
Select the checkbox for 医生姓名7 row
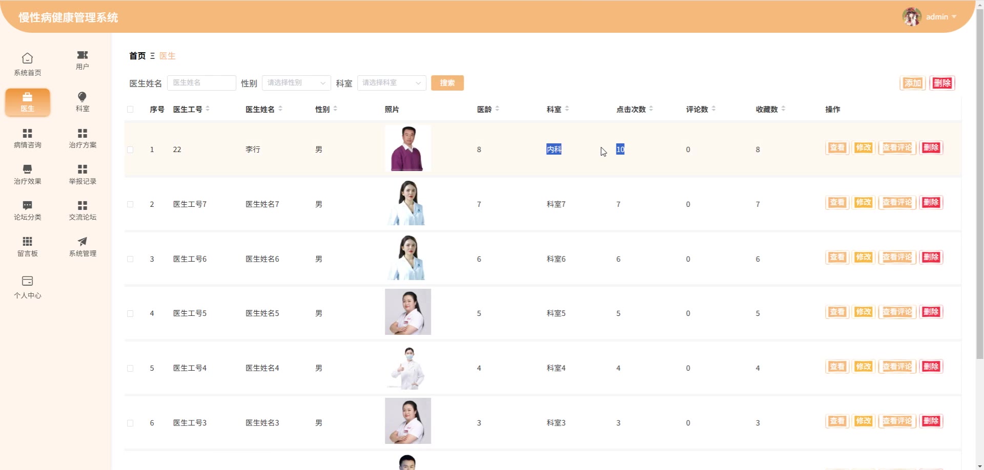[x=130, y=204]
